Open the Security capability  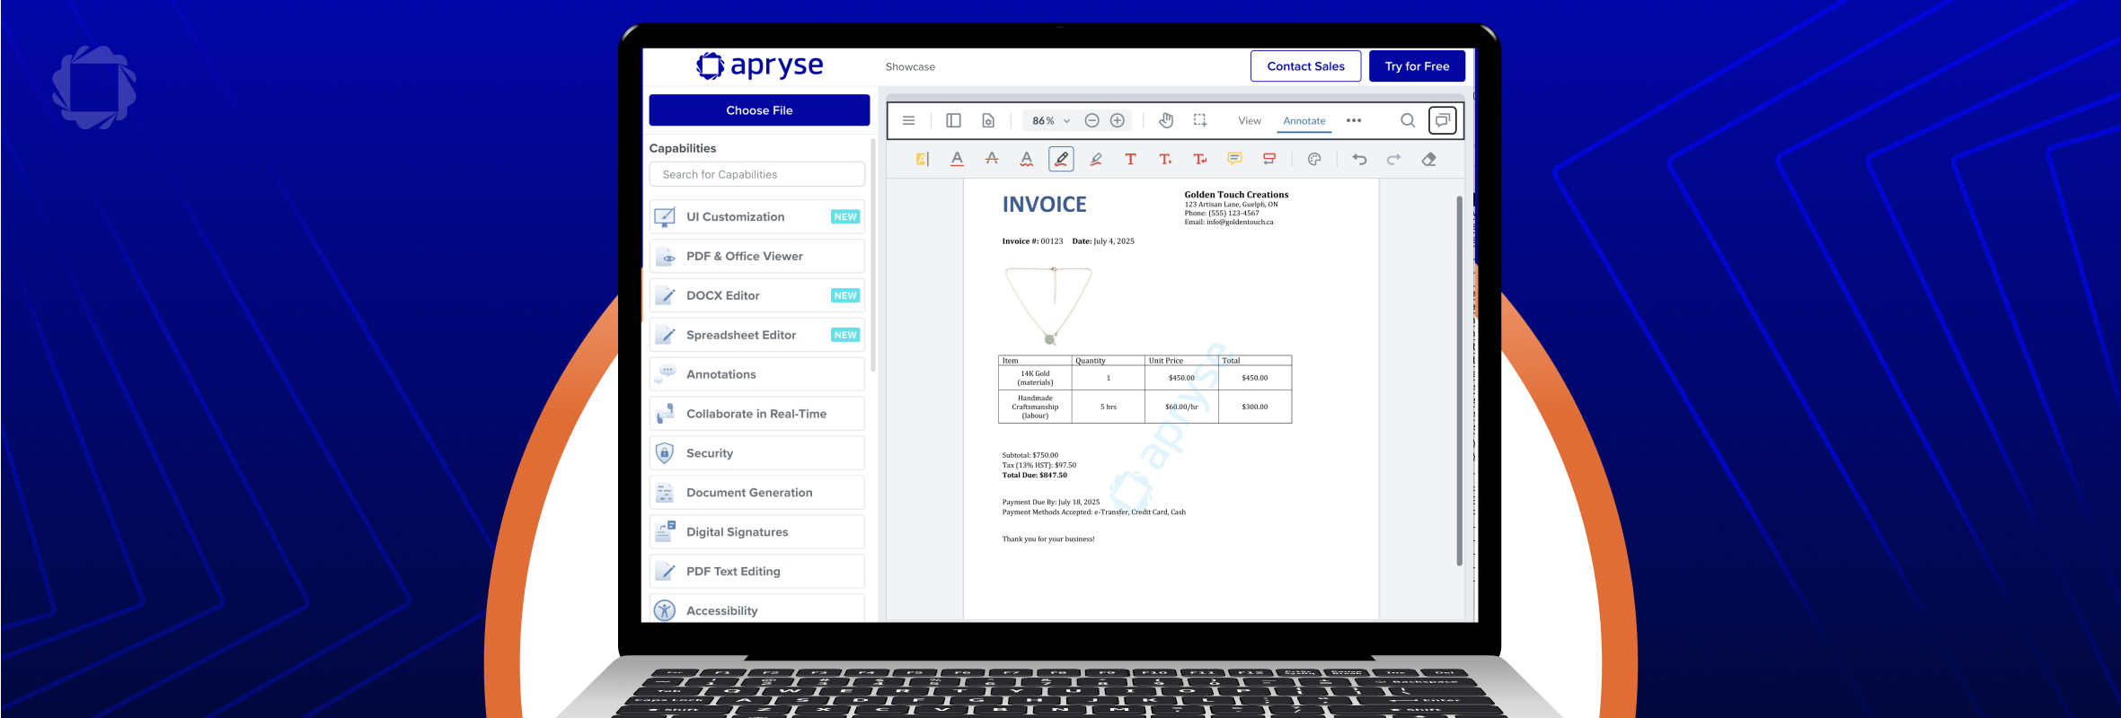[x=756, y=453]
